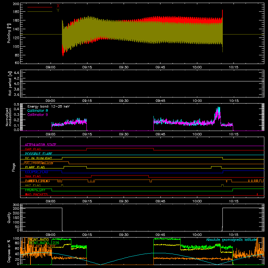
Task: Select the blue ECLIPSE_FLAG label
Action: coord(37,172)
